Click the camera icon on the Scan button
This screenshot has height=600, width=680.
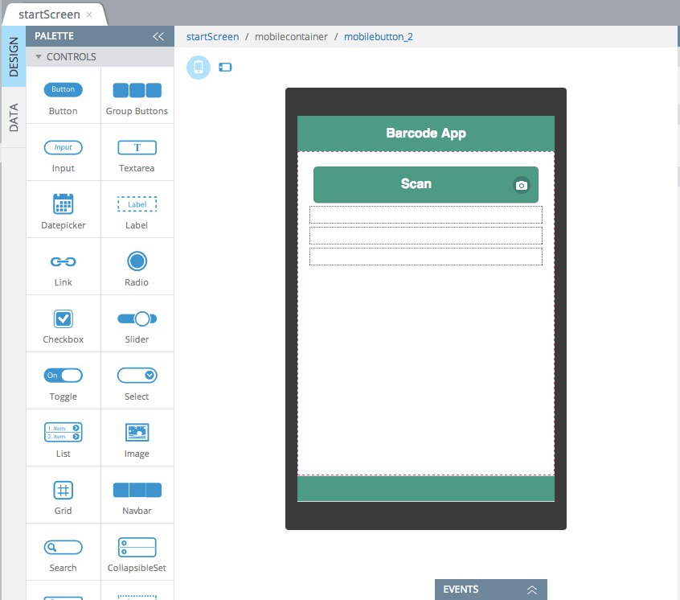pyautogui.click(x=522, y=185)
